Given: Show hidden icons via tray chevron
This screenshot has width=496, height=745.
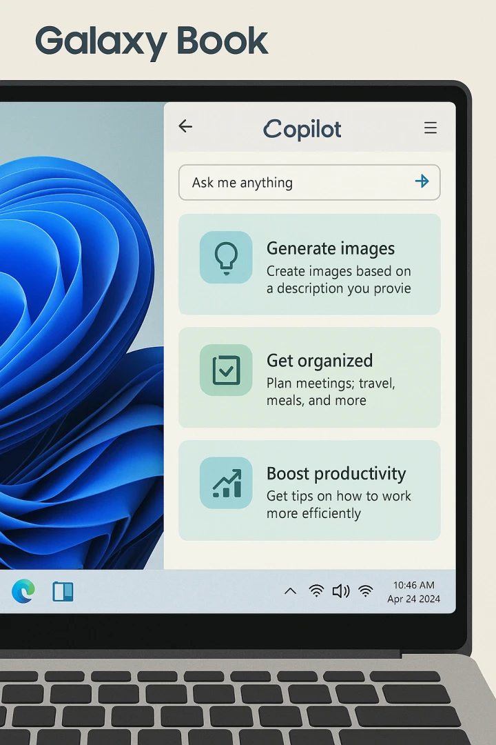Looking at the screenshot, I should point(290,592).
